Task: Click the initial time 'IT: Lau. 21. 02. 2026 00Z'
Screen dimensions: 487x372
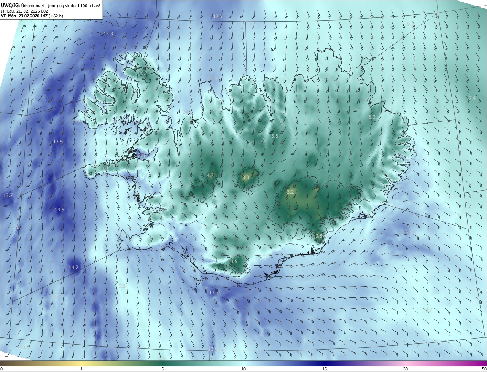Action: [24, 11]
